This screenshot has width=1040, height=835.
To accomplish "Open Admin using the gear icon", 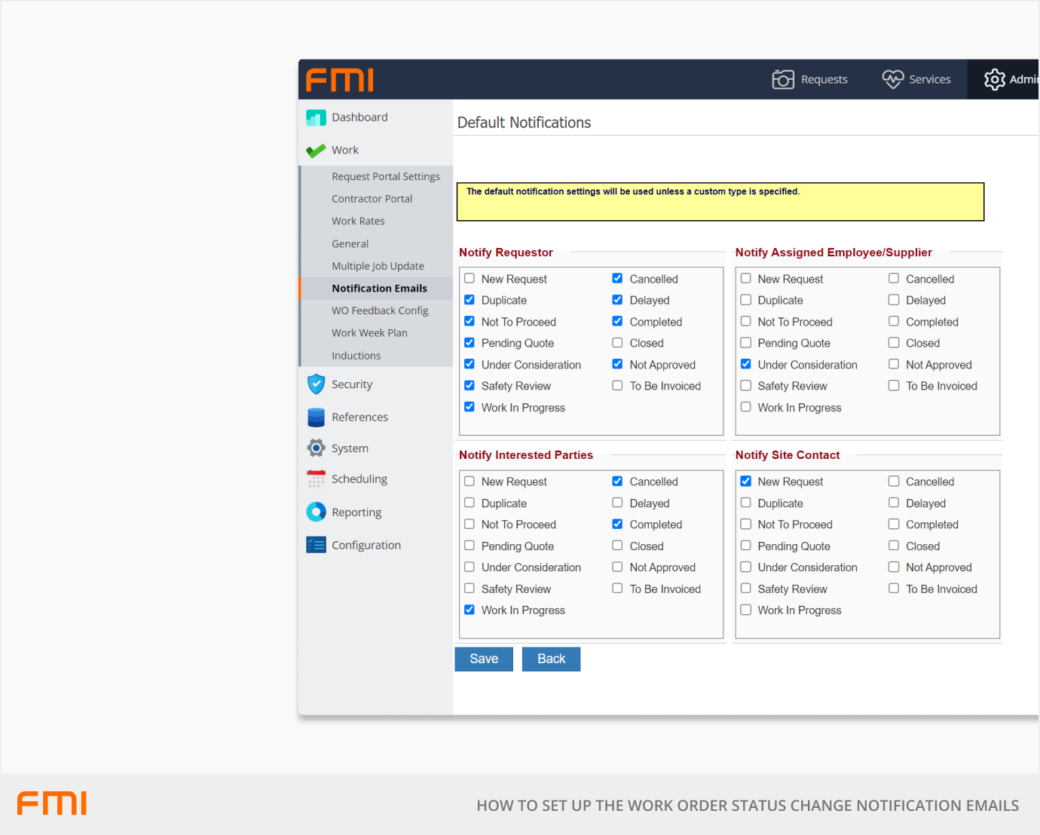I will pos(994,79).
